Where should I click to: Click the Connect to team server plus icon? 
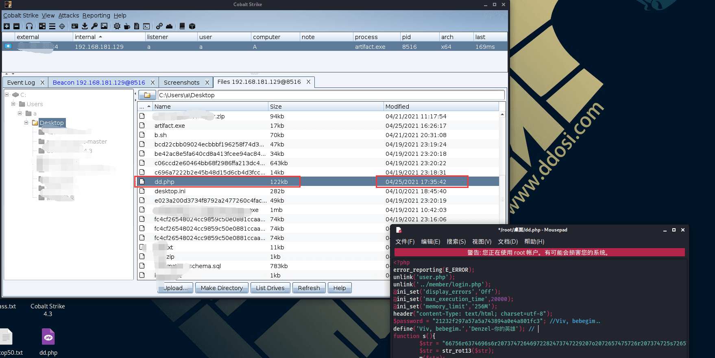(x=7, y=26)
